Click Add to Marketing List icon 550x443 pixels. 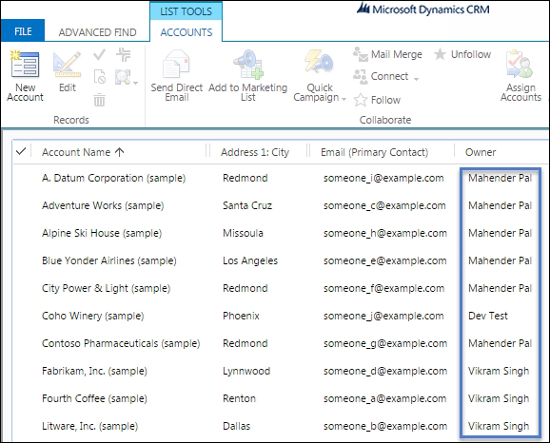click(248, 64)
